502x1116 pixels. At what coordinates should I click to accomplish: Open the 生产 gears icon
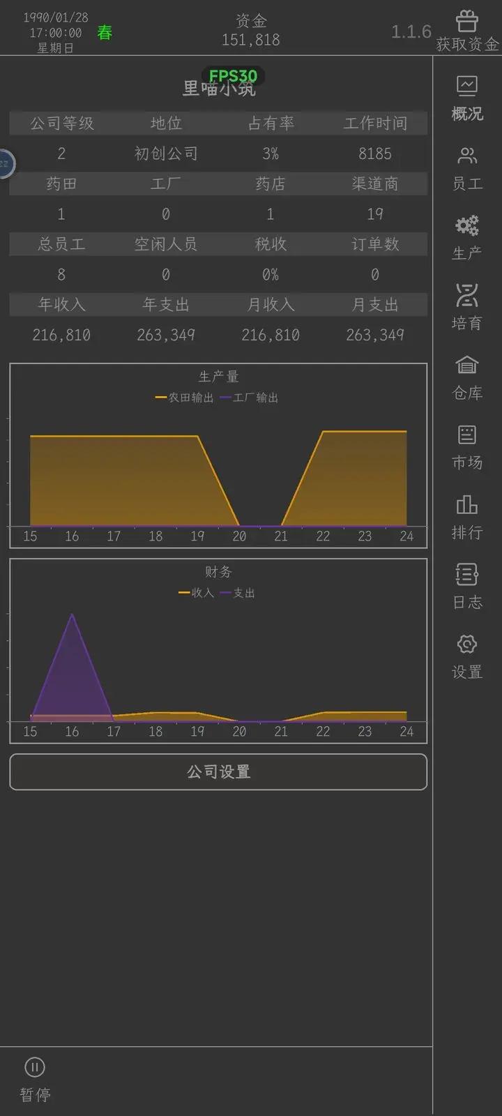point(467,225)
